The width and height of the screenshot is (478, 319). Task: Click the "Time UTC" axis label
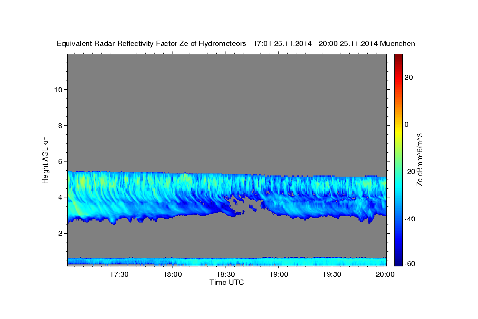[x=227, y=282]
